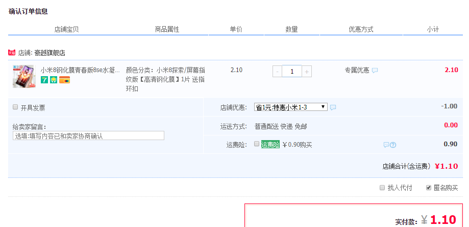
Task: Click the 小计 column header
Action: click(x=433, y=29)
